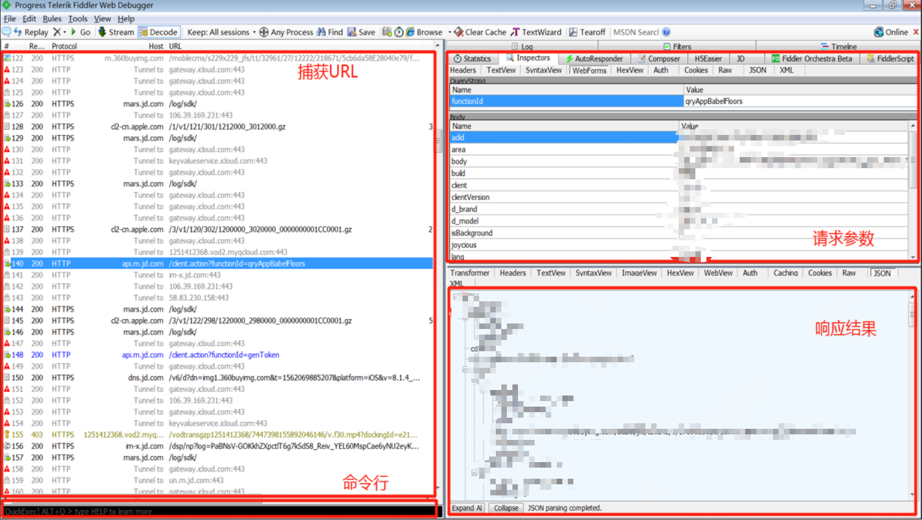This screenshot has width=922, height=520.
Task: Close the toolbar with red X
Action: (916, 32)
